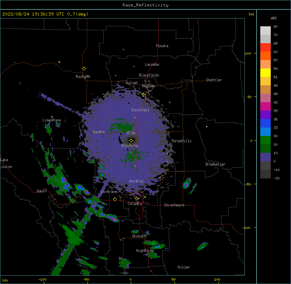Pick the bright yellow swatch in the legend
Image resolution: width=291 pixels, height=284 pixels.
pos(265,73)
